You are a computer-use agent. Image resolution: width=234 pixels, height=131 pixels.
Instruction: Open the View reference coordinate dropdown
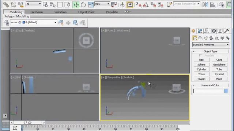click(102, 4)
